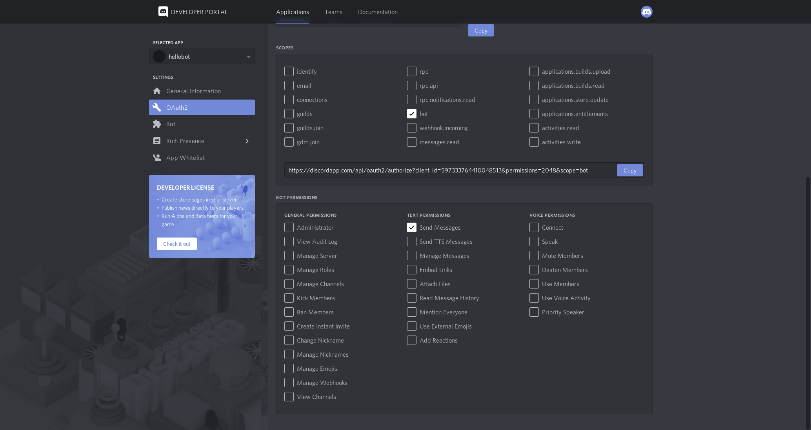
Task: Open the selected app dropdown arrow
Action: tap(248, 57)
